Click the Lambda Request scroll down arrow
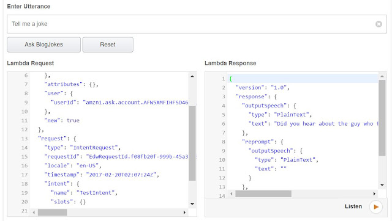Image resolution: width=392 pixels, height=221 pixels. pos(192,204)
